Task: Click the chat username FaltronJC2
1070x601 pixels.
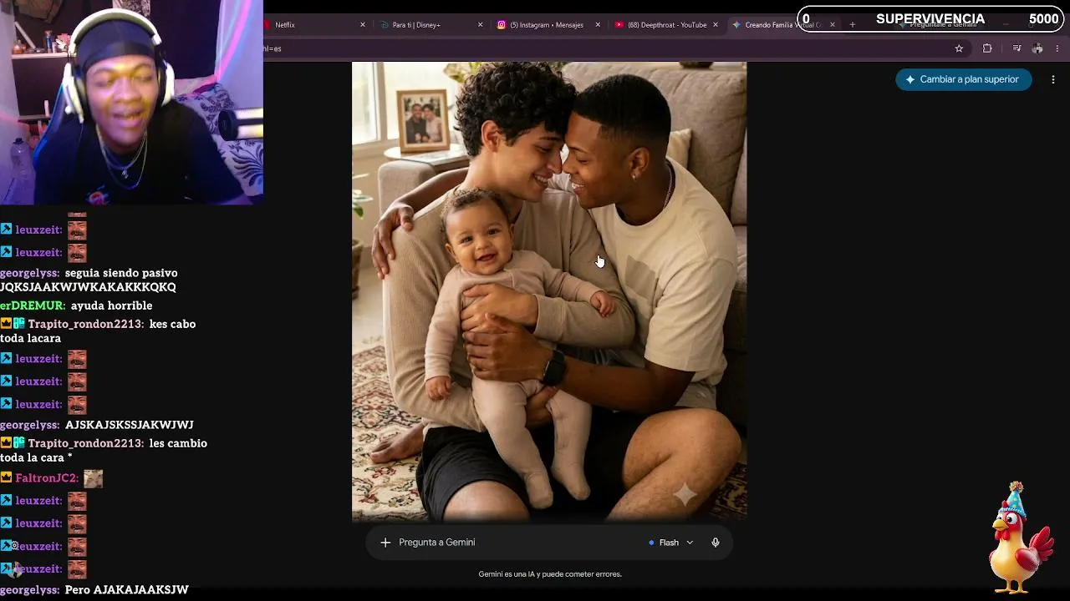Action: click(x=47, y=478)
